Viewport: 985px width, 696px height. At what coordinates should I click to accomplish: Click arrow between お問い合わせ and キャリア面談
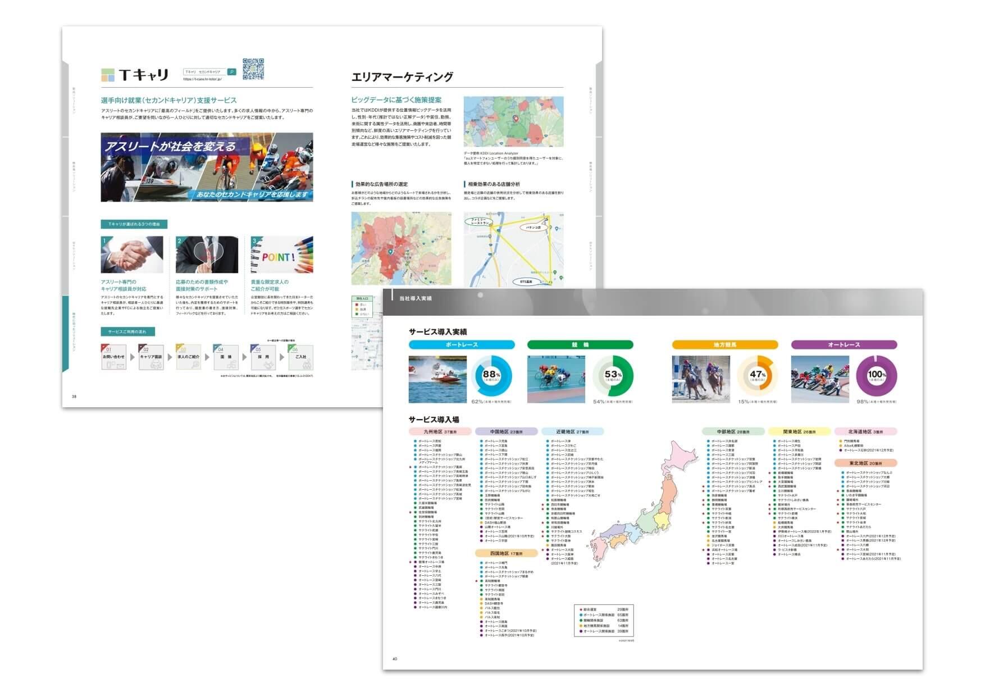[x=133, y=357]
